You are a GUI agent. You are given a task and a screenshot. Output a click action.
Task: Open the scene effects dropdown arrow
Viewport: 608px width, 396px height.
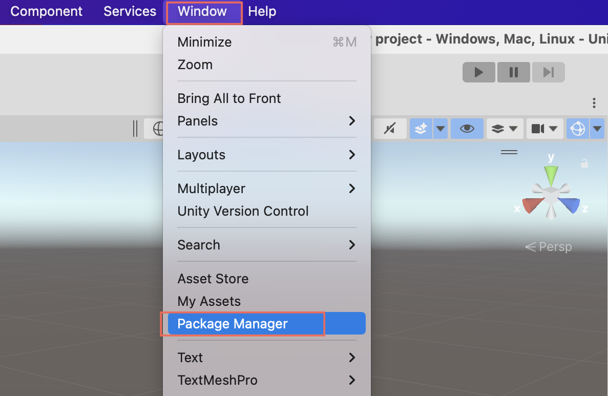tap(441, 129)
